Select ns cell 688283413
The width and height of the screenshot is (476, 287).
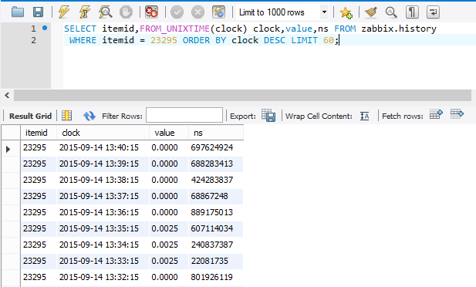pyautogui.click(x=216, y=164)
